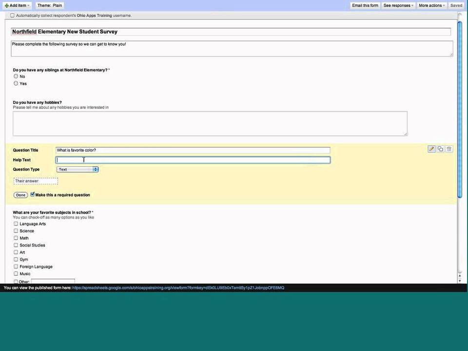The width and height of the screenshot is (468, 351).
Task: Click the 'Their answer' placeholder box
Action: pyautogui.click(x=36, y=181)
